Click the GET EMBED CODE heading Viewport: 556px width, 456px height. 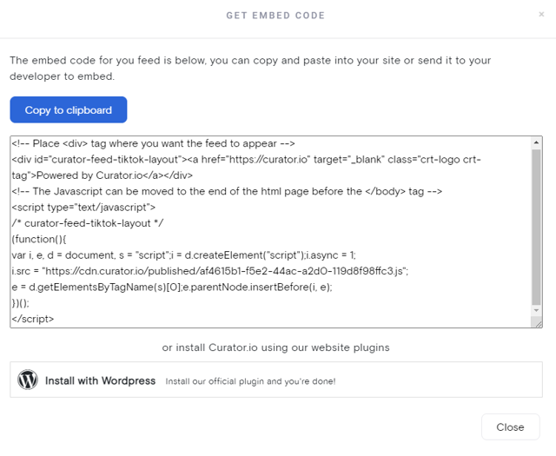[275, 16]
